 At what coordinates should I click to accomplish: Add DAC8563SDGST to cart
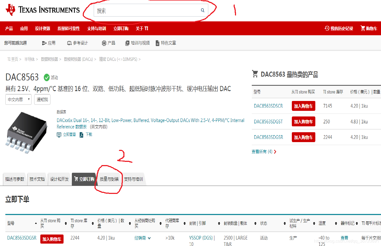(303, 122)
